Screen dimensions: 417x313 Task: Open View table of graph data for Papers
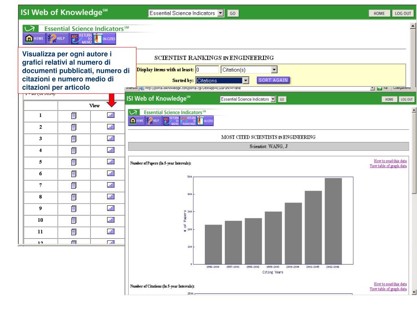[388, 166]
